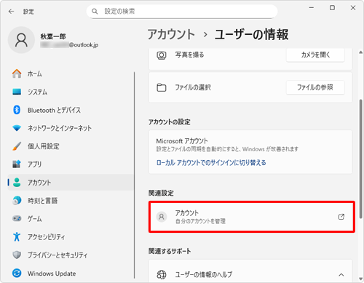Click external link icon on アカウント card

[x=341, y=217]
